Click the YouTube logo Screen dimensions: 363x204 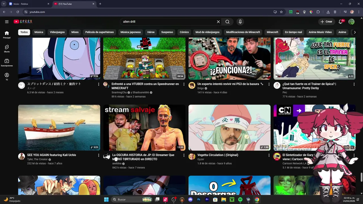coord(23,22)
